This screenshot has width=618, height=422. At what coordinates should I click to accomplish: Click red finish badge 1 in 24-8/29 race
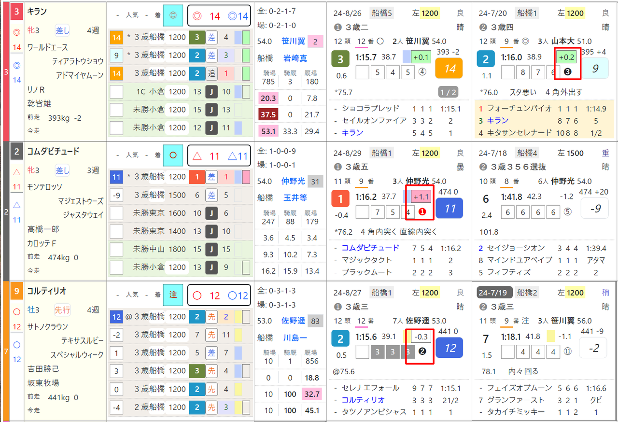point(340,199)
